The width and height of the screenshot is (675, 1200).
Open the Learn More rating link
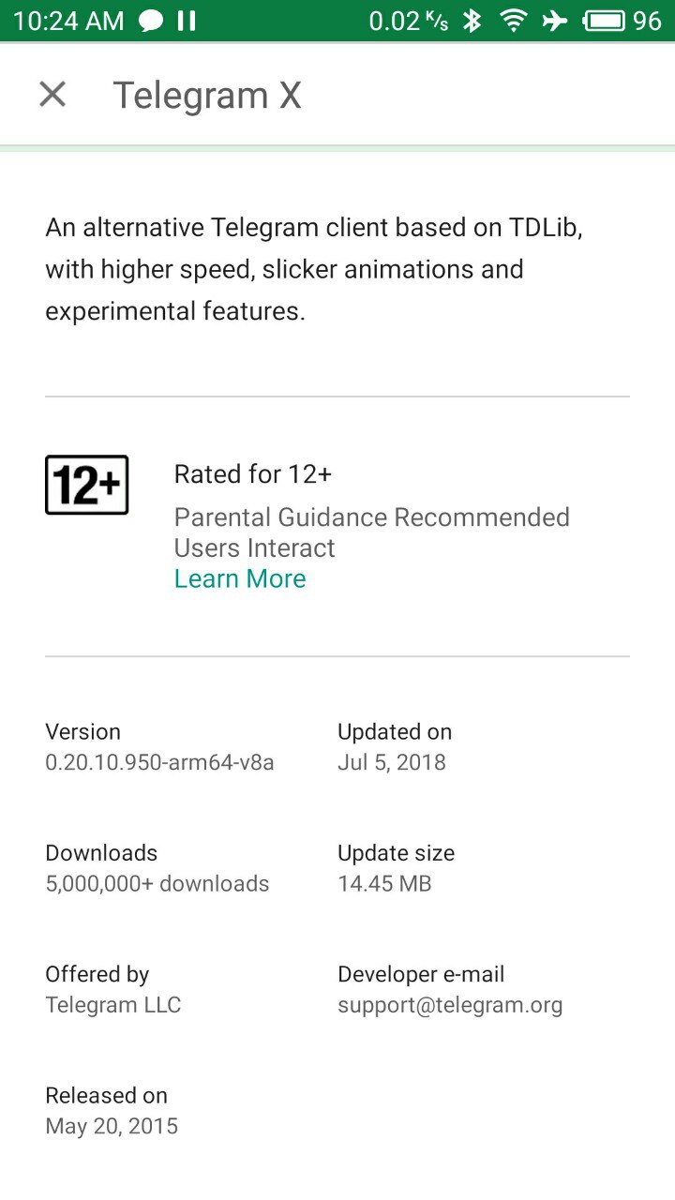click(x=240, y=578)
